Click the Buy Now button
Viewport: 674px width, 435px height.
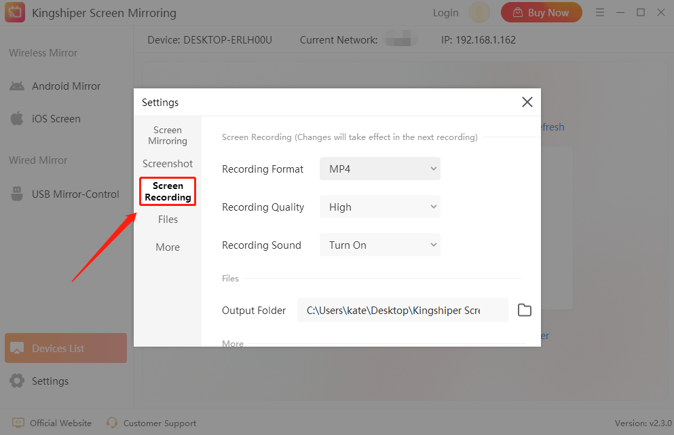click(541, 12)
